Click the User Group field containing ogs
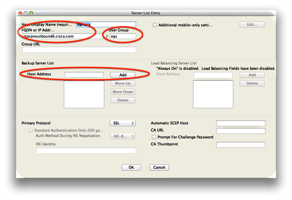This screenshot has height=200, width=292. click(123, 36)
